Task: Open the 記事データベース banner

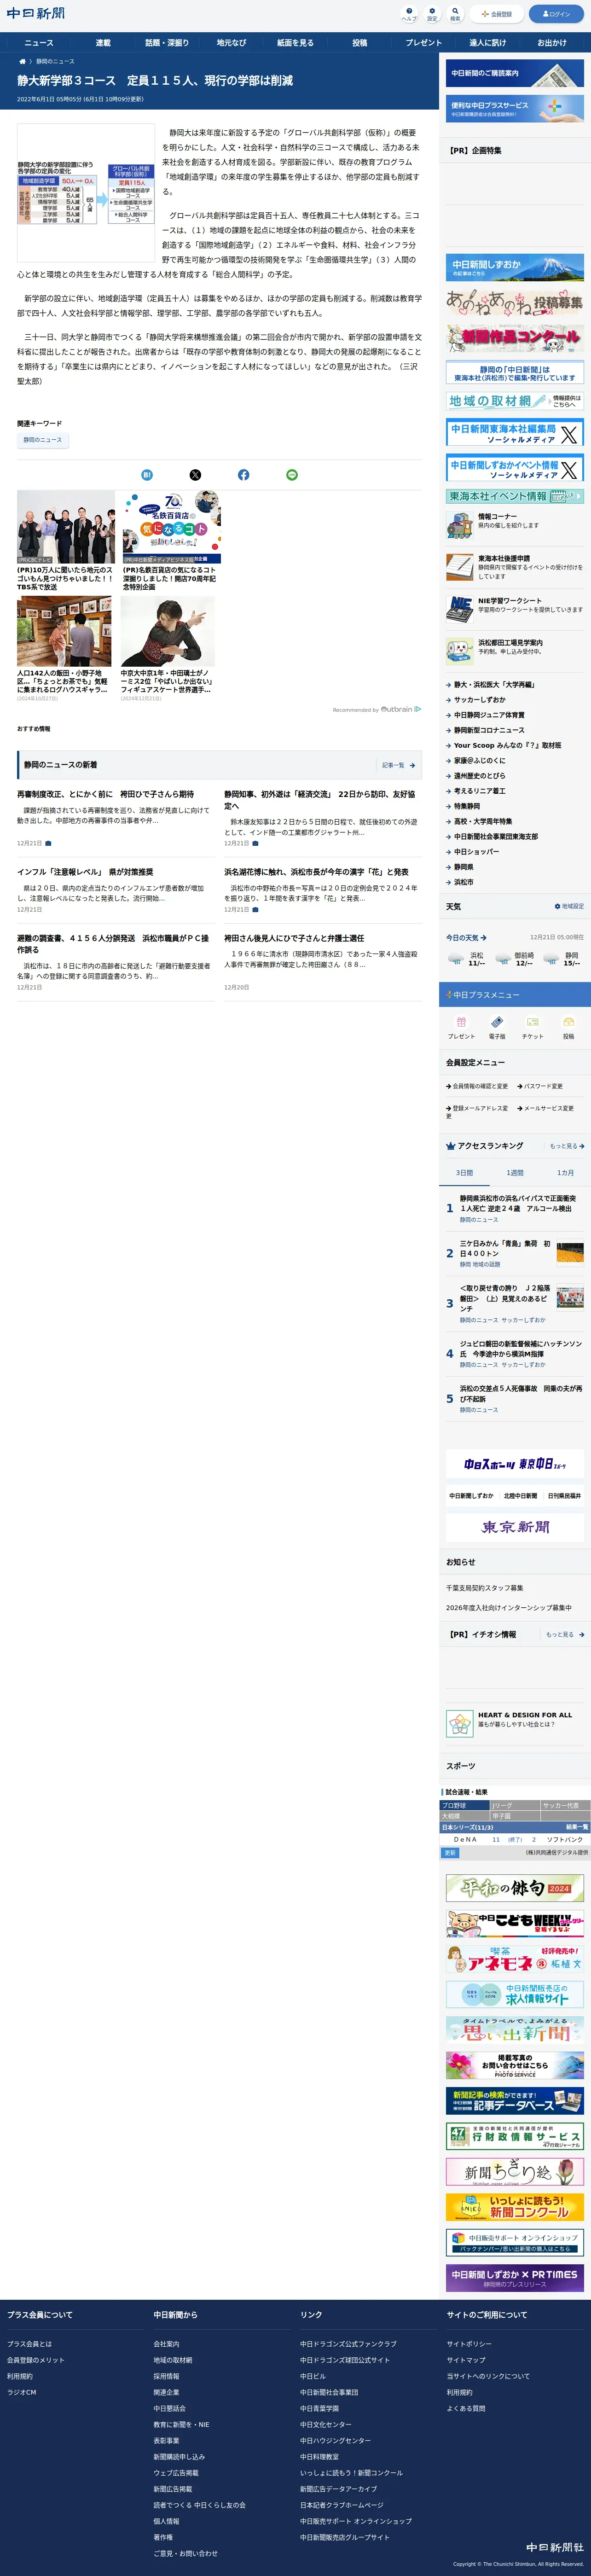Action: [x=515, y=2100]
